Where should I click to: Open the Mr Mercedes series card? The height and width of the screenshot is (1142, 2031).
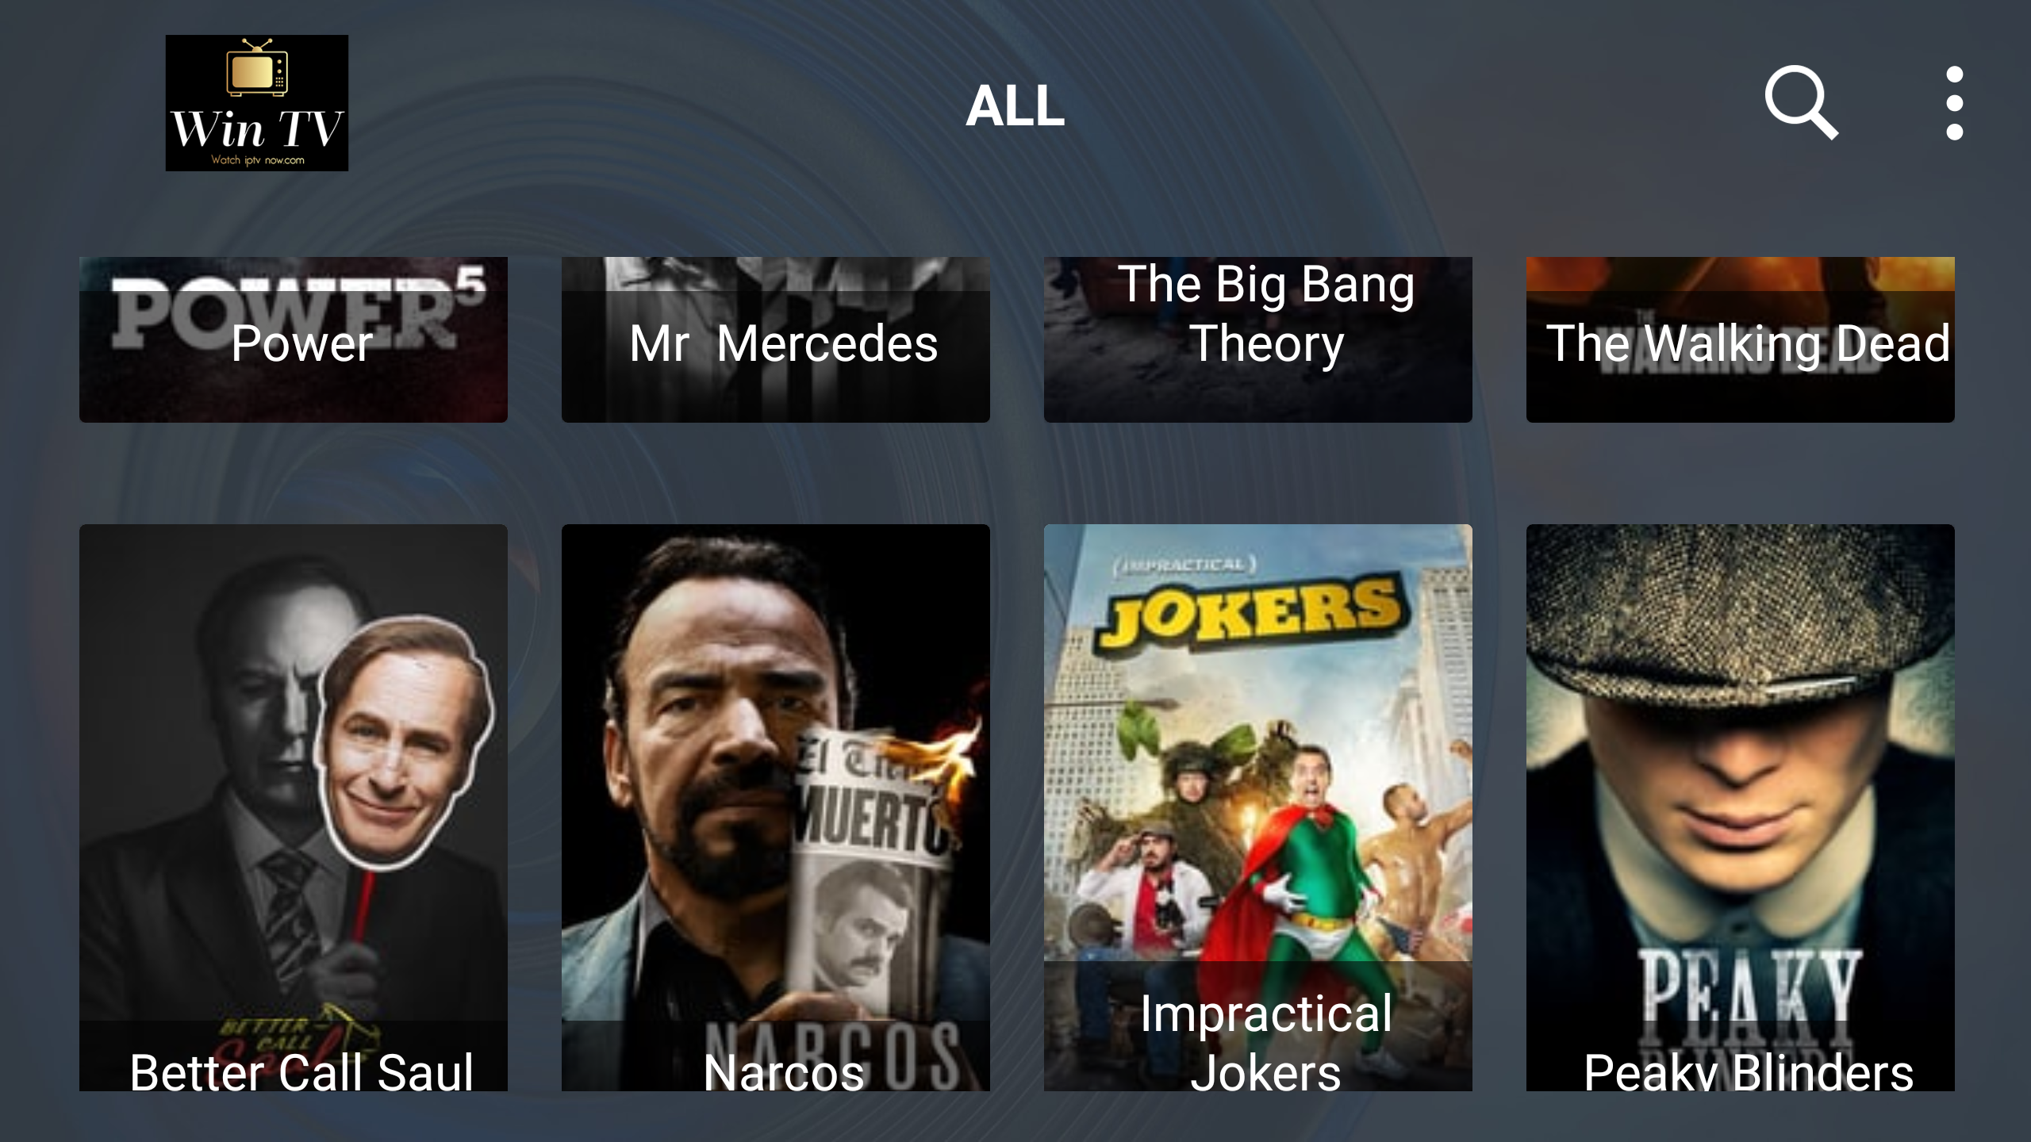point(776,339)
